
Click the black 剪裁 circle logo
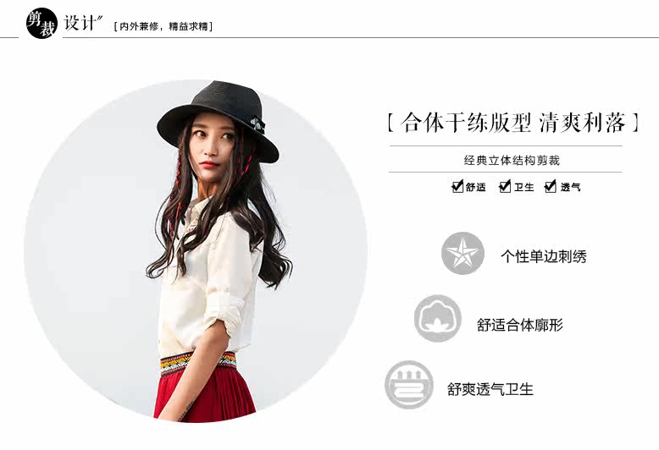pyautogui.click(x=42, y=23)
